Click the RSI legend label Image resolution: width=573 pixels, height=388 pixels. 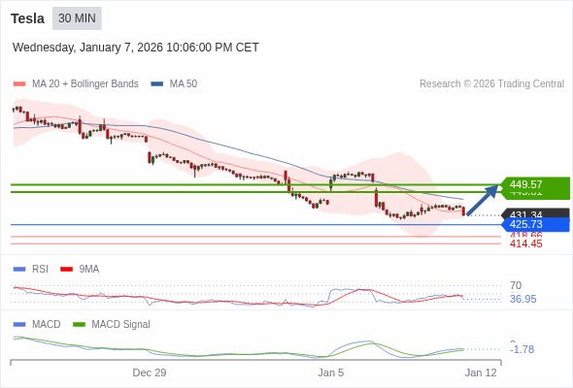click(x=40, y=270)
